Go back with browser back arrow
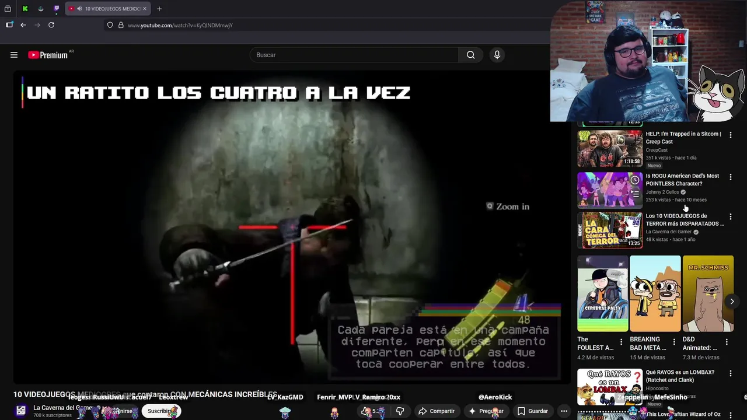Screen dimensions: 747x420 pos(23,25)
